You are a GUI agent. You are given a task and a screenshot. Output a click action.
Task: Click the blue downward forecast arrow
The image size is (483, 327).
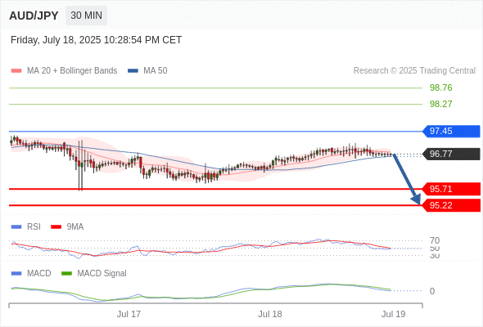point(406,179)
